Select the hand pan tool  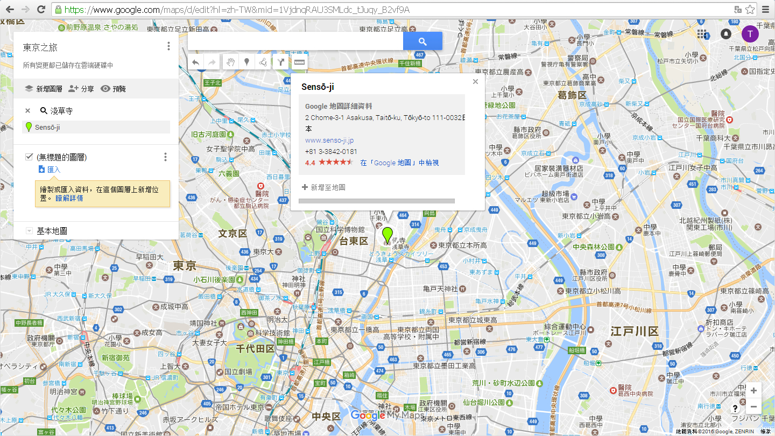[230, 62]
